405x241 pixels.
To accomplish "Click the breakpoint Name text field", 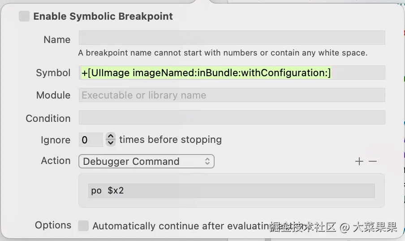I will 232,38.
